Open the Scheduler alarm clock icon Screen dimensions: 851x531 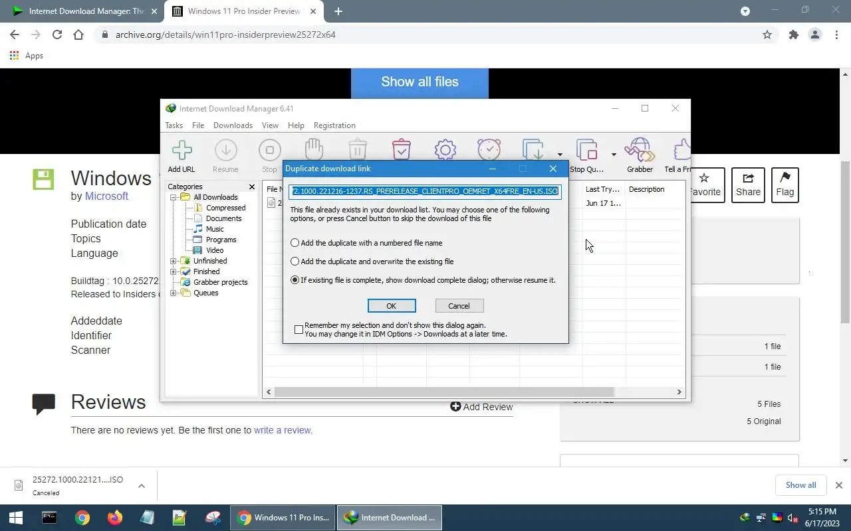coord(489,150)
